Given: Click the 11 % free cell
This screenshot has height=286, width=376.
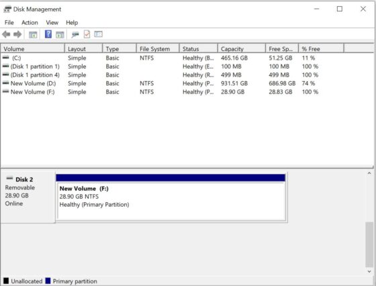Looking at the screenshot, I should [x=308, y=58].
